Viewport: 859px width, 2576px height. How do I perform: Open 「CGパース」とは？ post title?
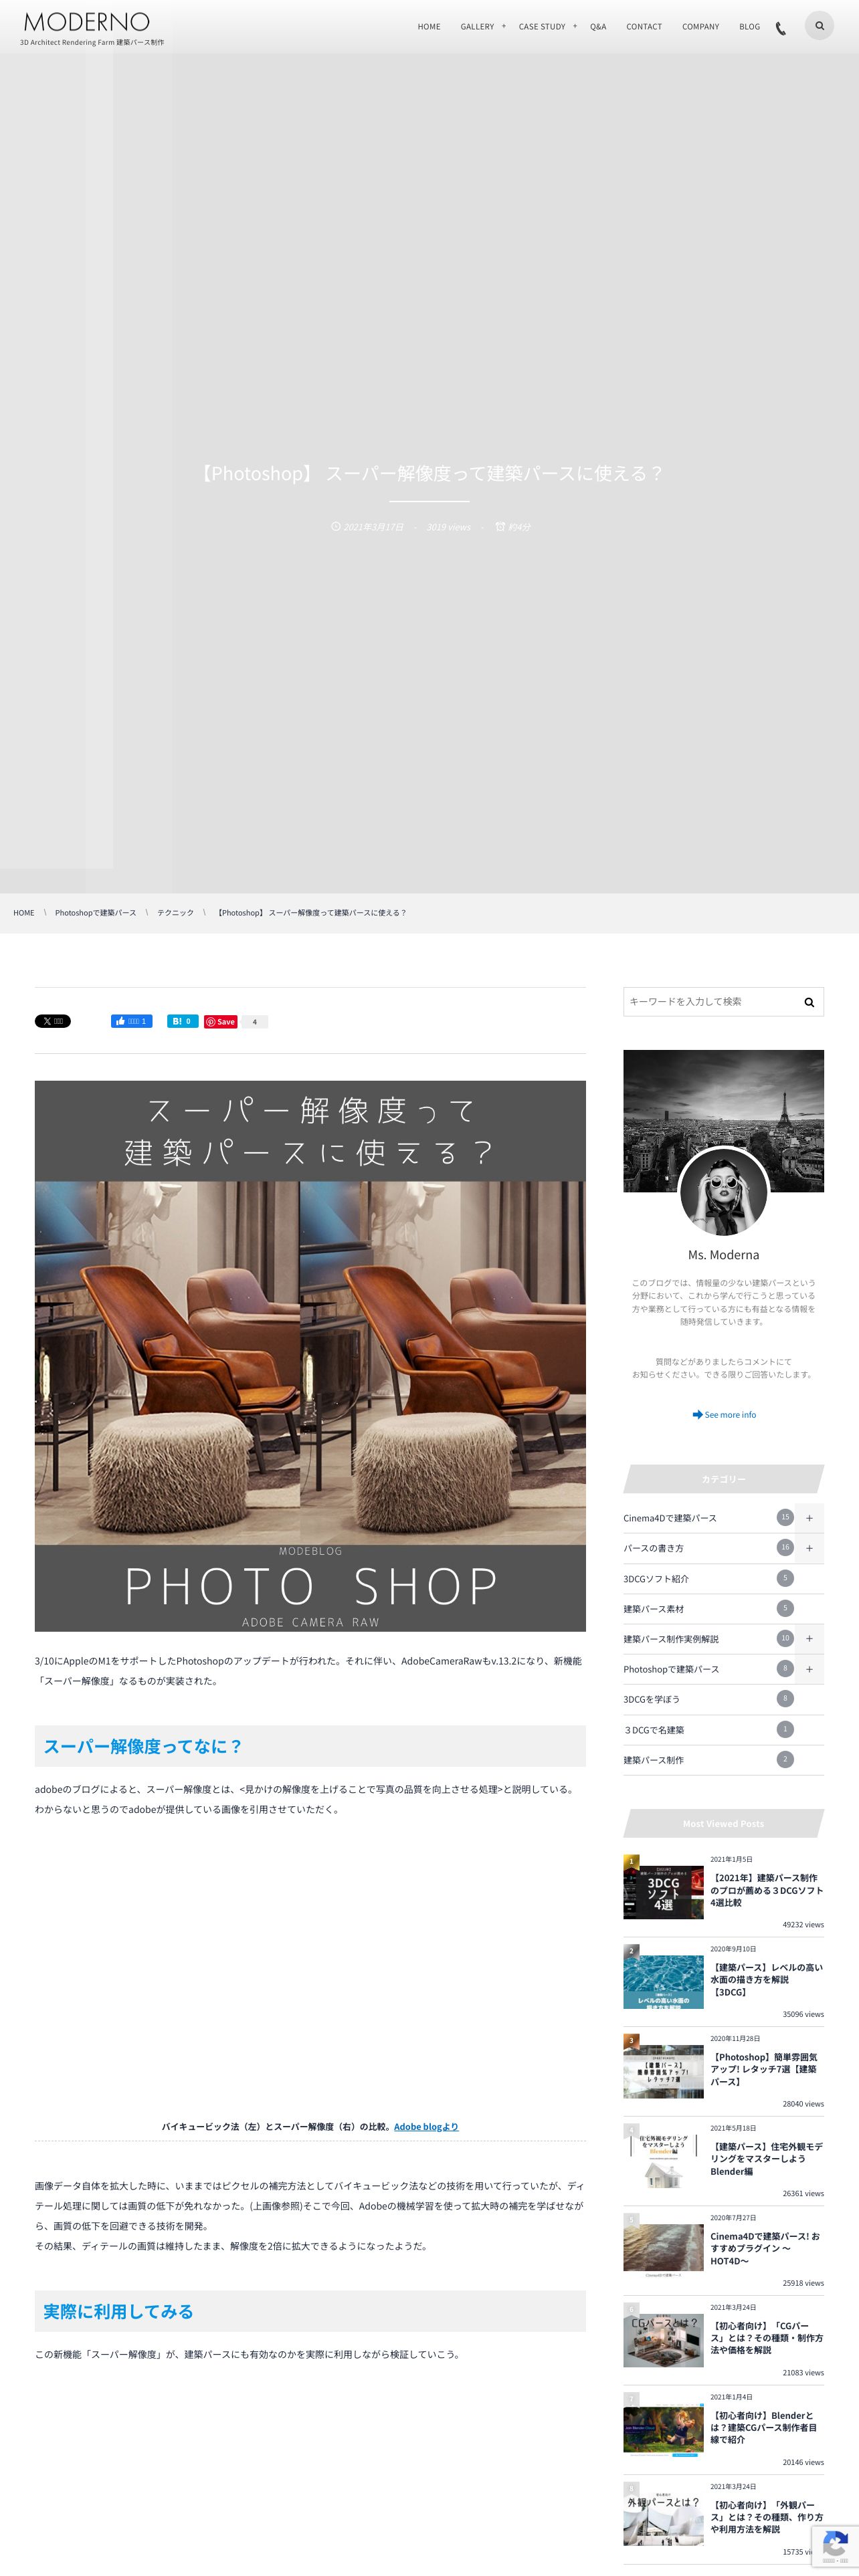pyautogui.click(x=767, y=2338)
